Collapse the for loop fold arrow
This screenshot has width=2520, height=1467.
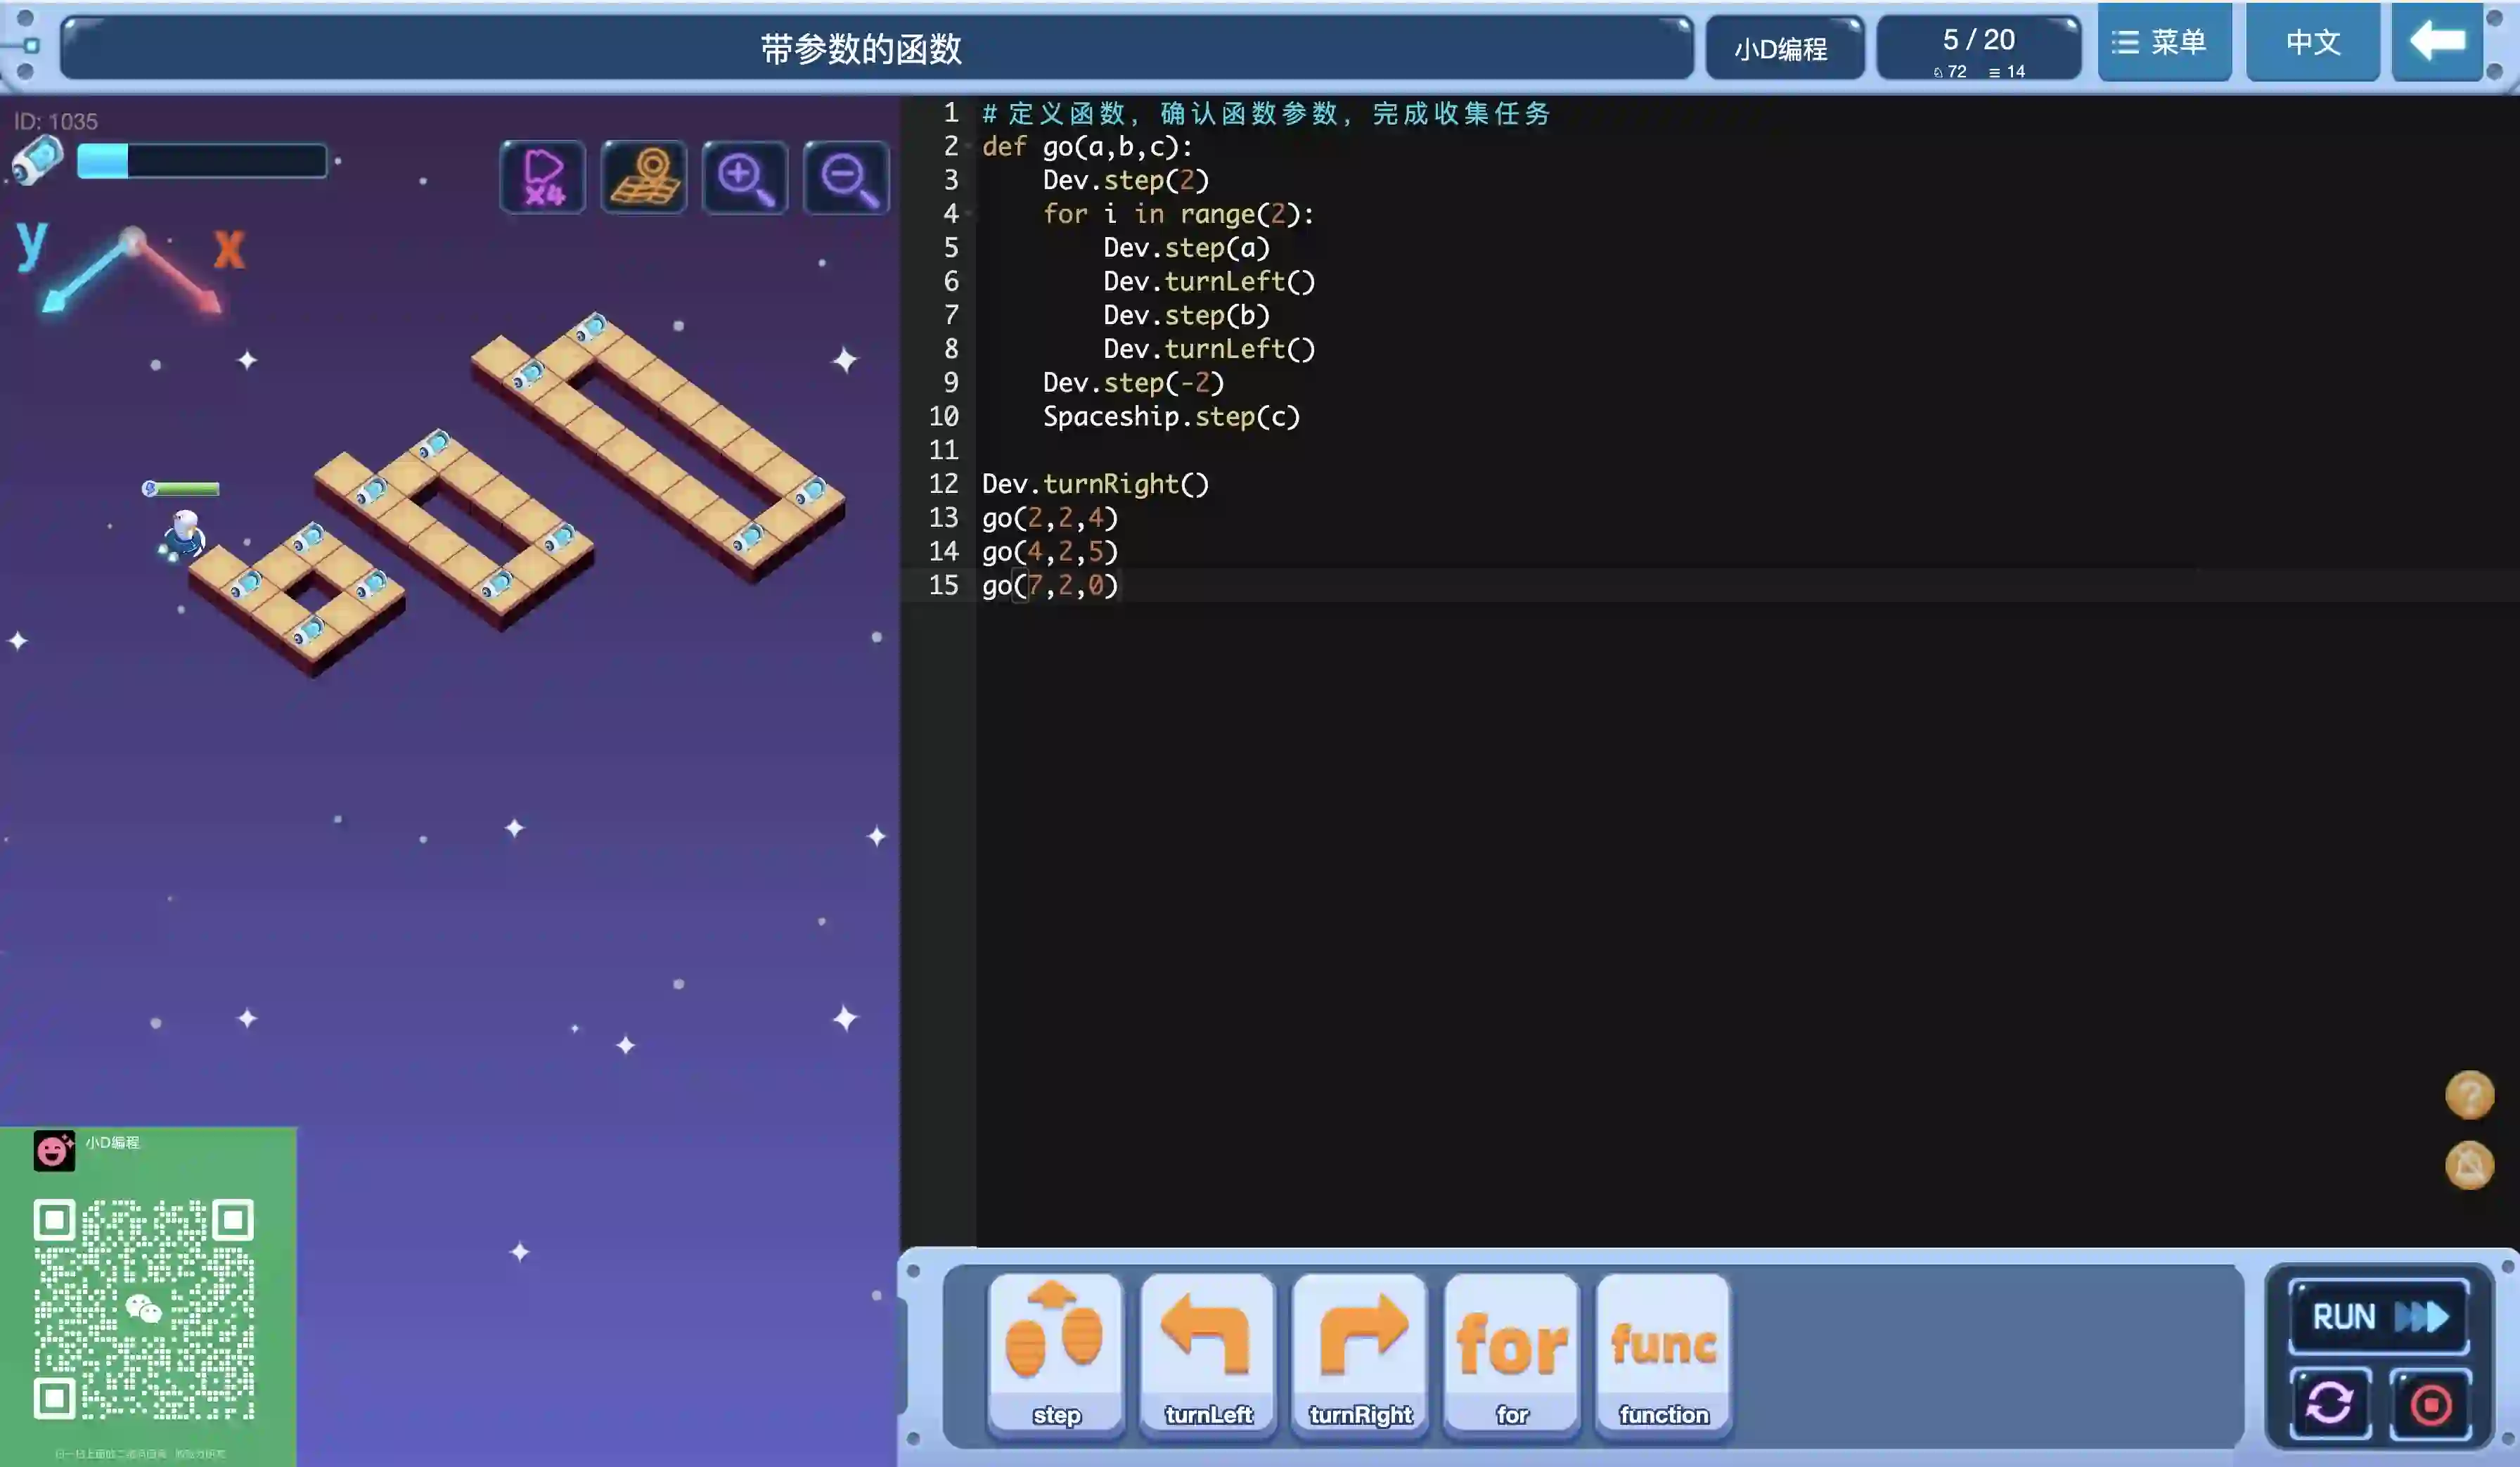pyautogui.click(x=970, y=214)
